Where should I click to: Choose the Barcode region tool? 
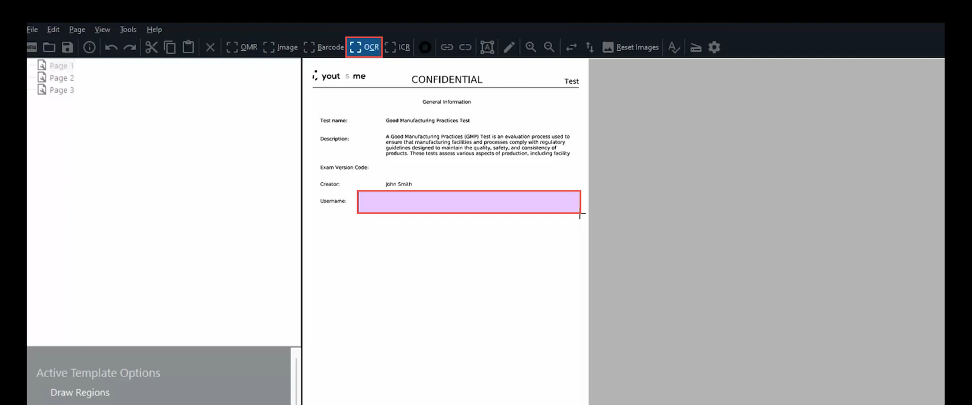[323, 47]
